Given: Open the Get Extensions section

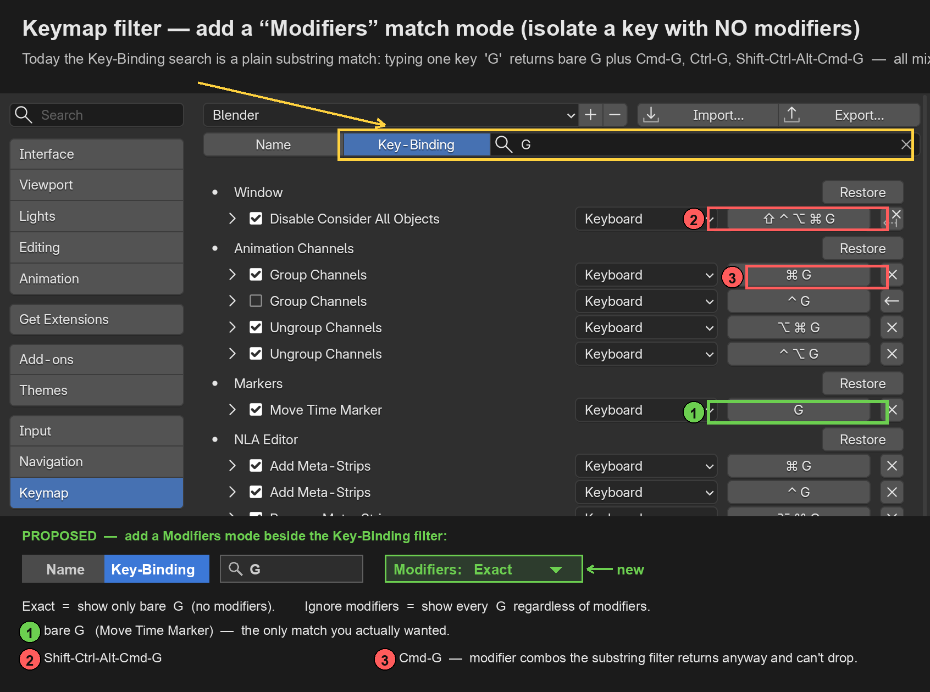Looking at the screenshot, I should pos(97,319).
